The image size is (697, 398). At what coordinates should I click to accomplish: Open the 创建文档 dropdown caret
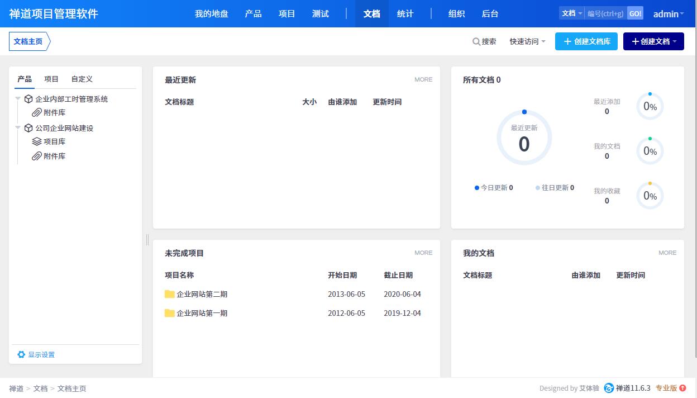[x=675, y=41]
